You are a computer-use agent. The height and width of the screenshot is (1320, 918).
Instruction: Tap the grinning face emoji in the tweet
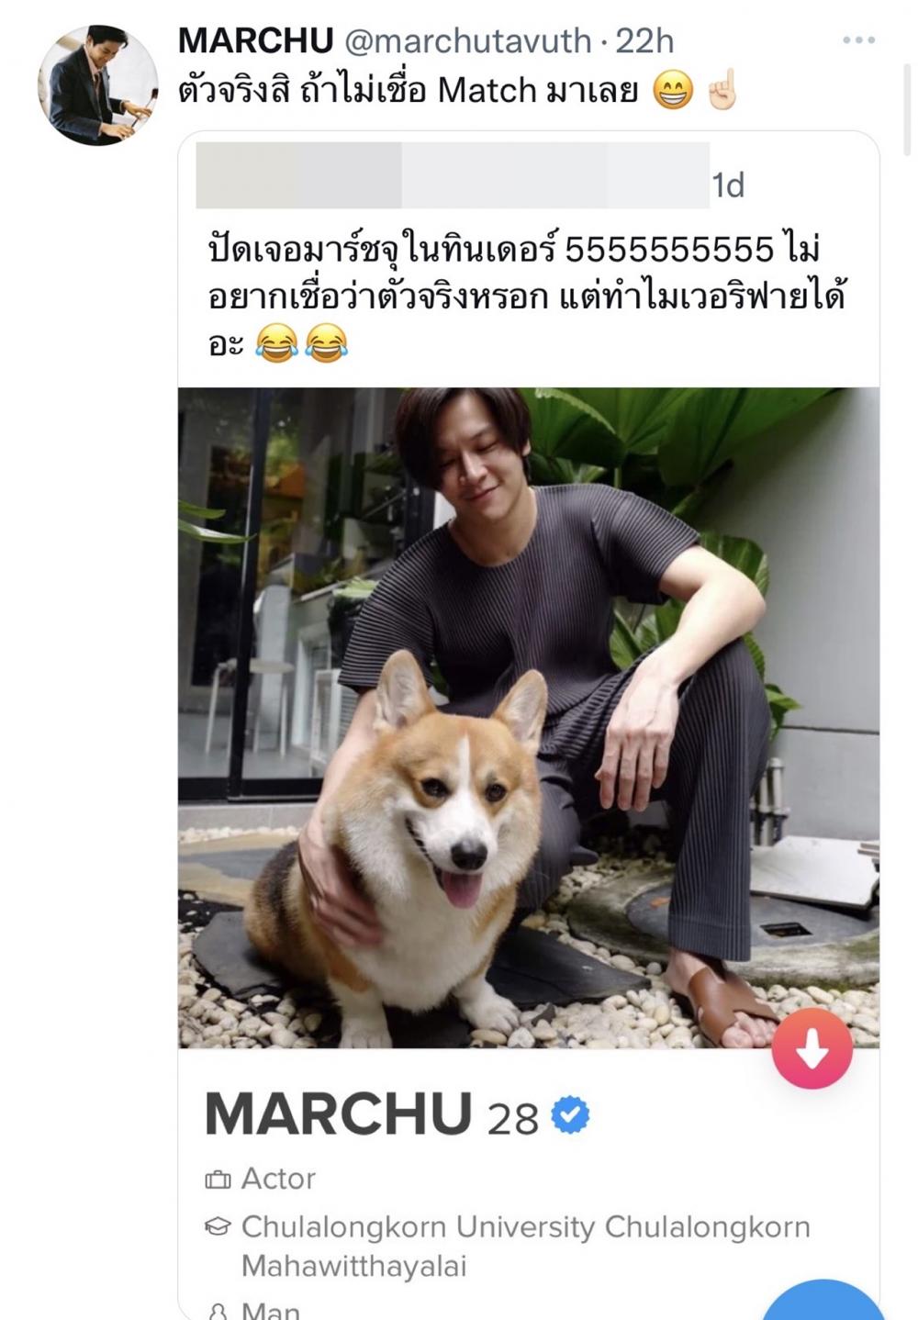pos(673,91)
